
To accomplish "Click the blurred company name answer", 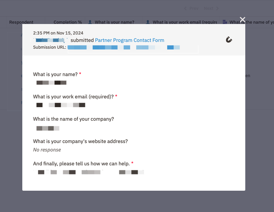I will coord(48,128).
